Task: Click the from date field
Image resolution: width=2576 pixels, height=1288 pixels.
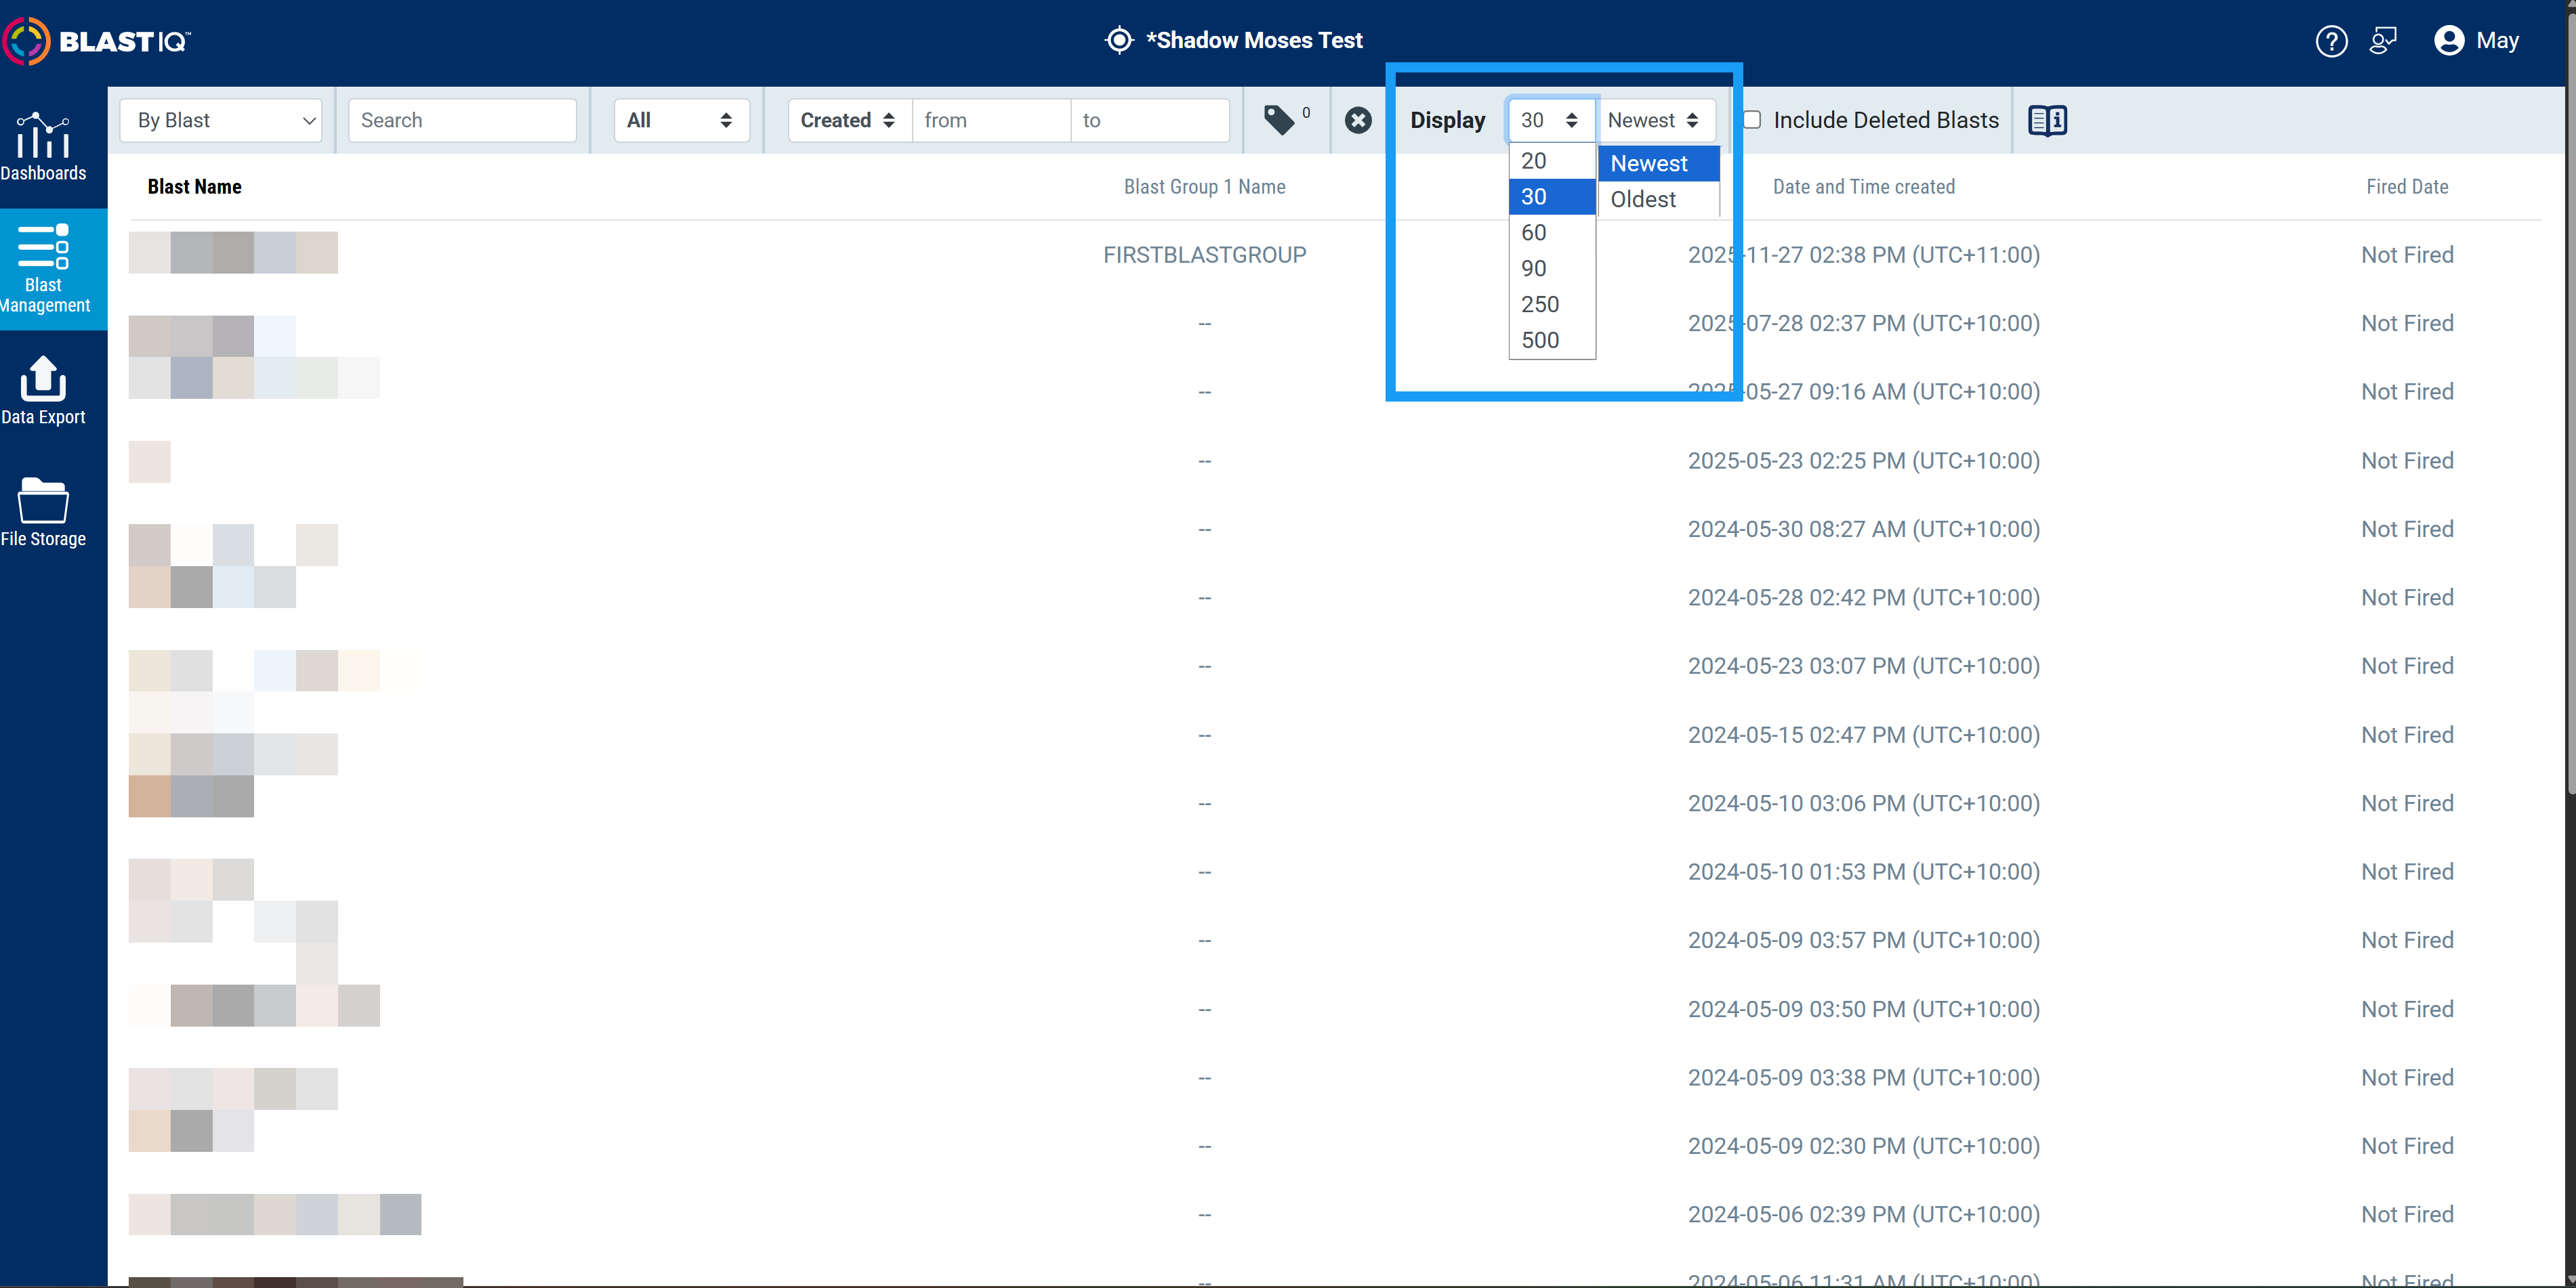Action: [x=991, y=120]
